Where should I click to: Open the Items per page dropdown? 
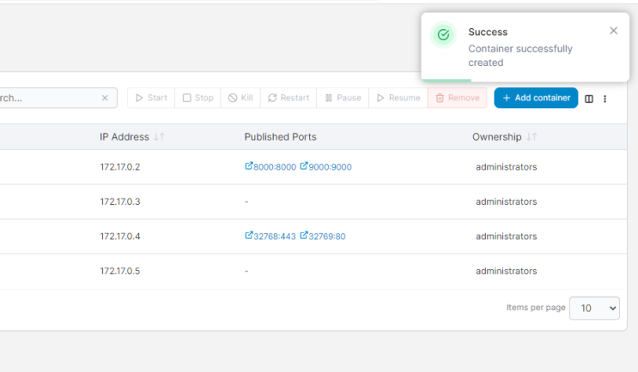(x=594, y=309)
